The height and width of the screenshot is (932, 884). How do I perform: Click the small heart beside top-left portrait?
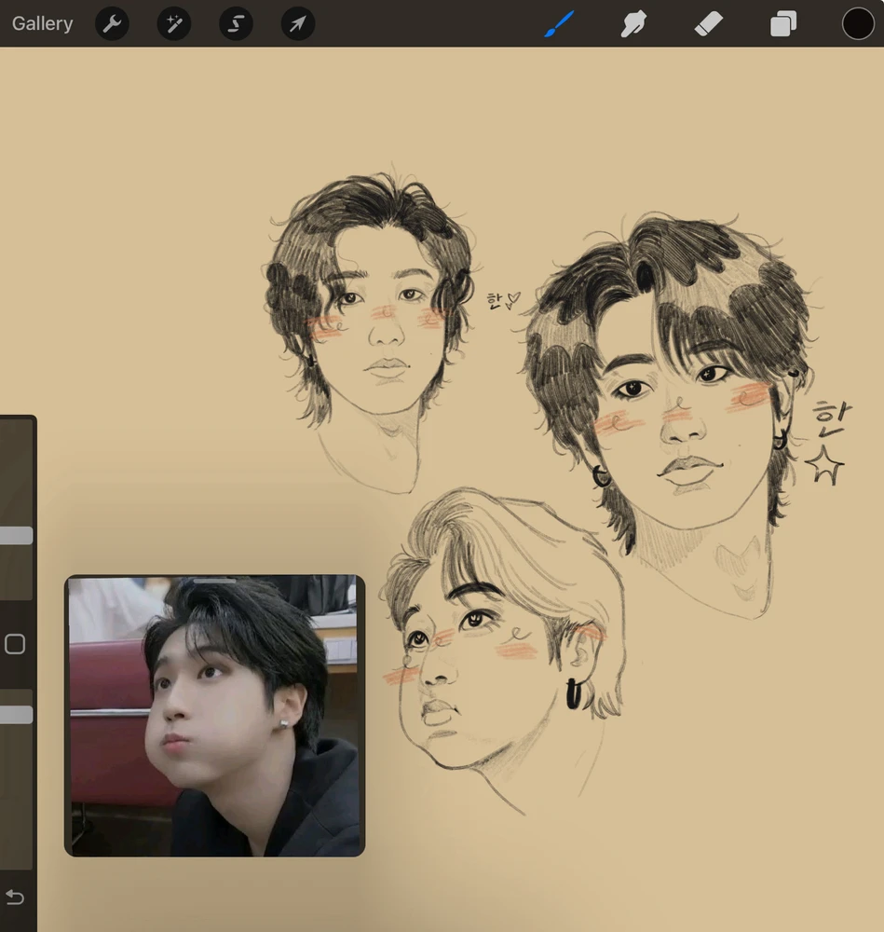click(513, 300)
